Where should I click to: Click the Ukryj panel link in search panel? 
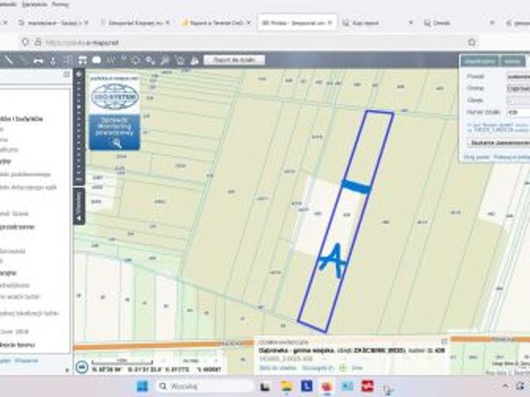477,157
